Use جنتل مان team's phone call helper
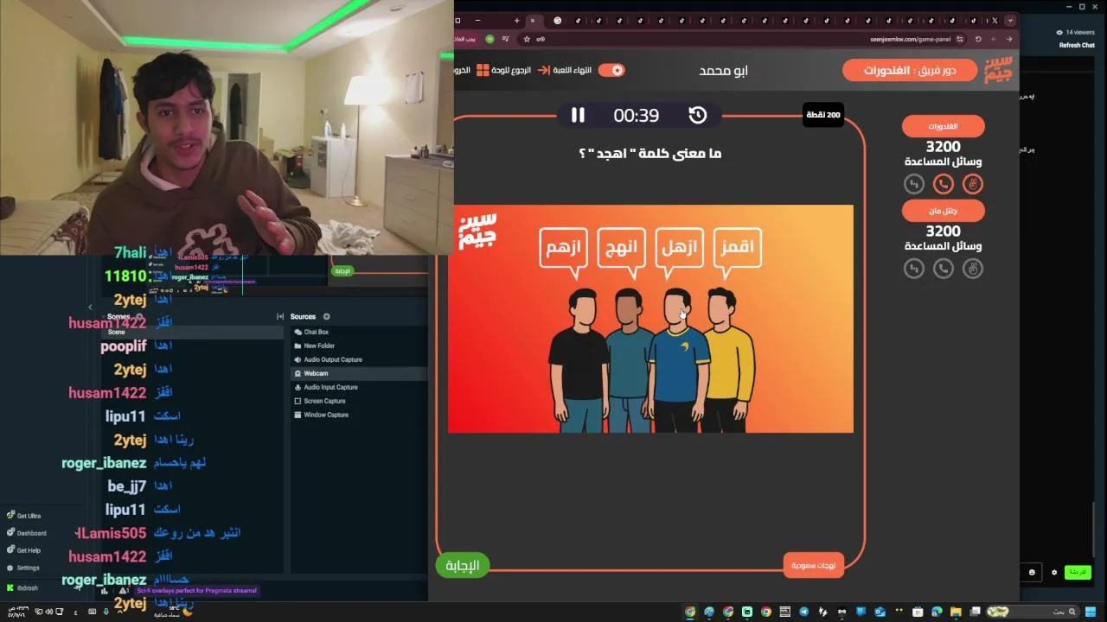 pos(944,269)
